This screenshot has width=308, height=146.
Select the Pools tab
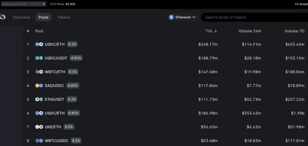44,17
